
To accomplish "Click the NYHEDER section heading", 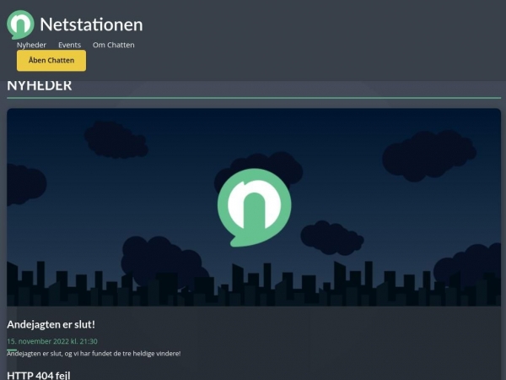I will (x=40, y=86).
